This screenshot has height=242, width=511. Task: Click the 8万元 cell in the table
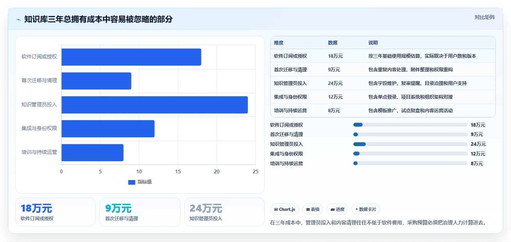coord(334,110)
